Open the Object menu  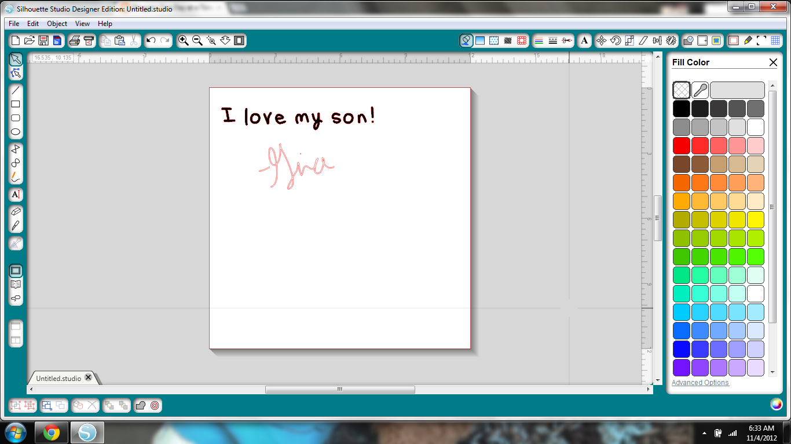click(x=57, y=24)
